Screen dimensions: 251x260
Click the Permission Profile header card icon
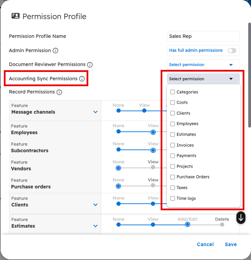click(x=15, y=16)
